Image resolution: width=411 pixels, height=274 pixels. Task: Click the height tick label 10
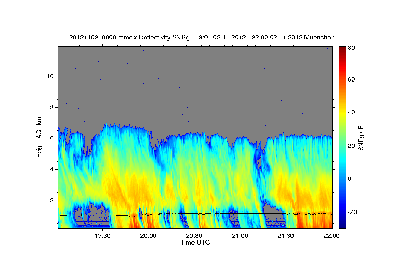50,76
